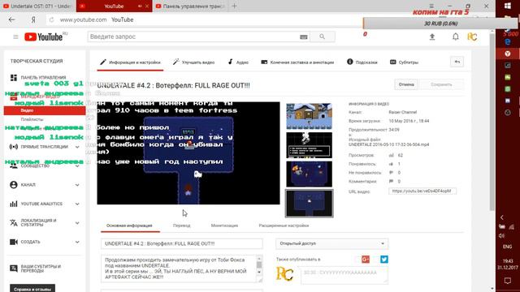The image size is (520, 292).
Task: Select the custom thumbnail at bottom
Action: pos(309,204)
